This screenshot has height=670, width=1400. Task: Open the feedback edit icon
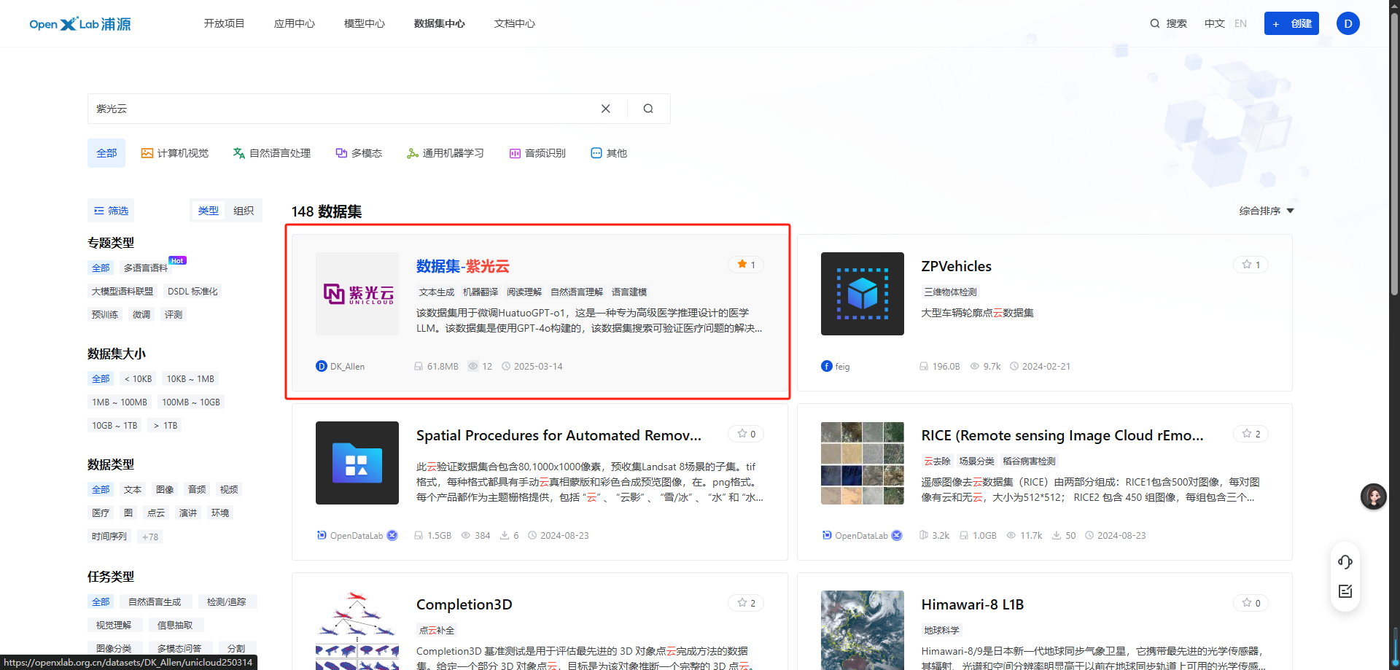pyautogui.click(x=1345, y=591)
